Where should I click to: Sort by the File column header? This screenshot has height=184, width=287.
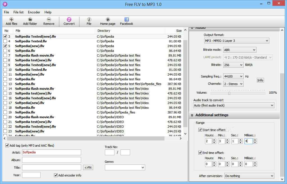click(54, 31)
